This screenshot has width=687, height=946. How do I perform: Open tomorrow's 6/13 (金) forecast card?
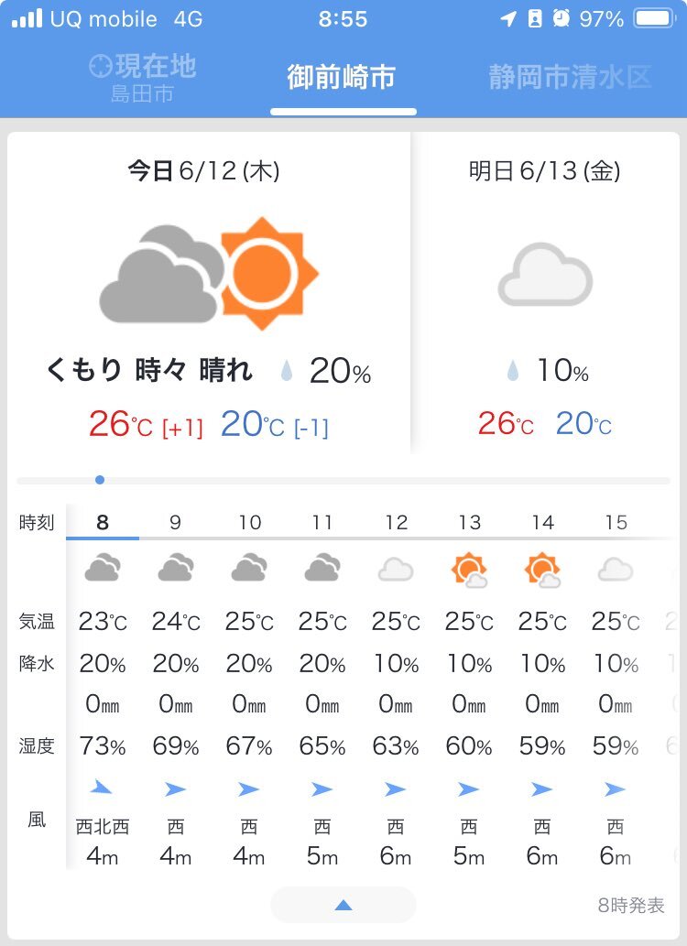click(x=544, y=293)
